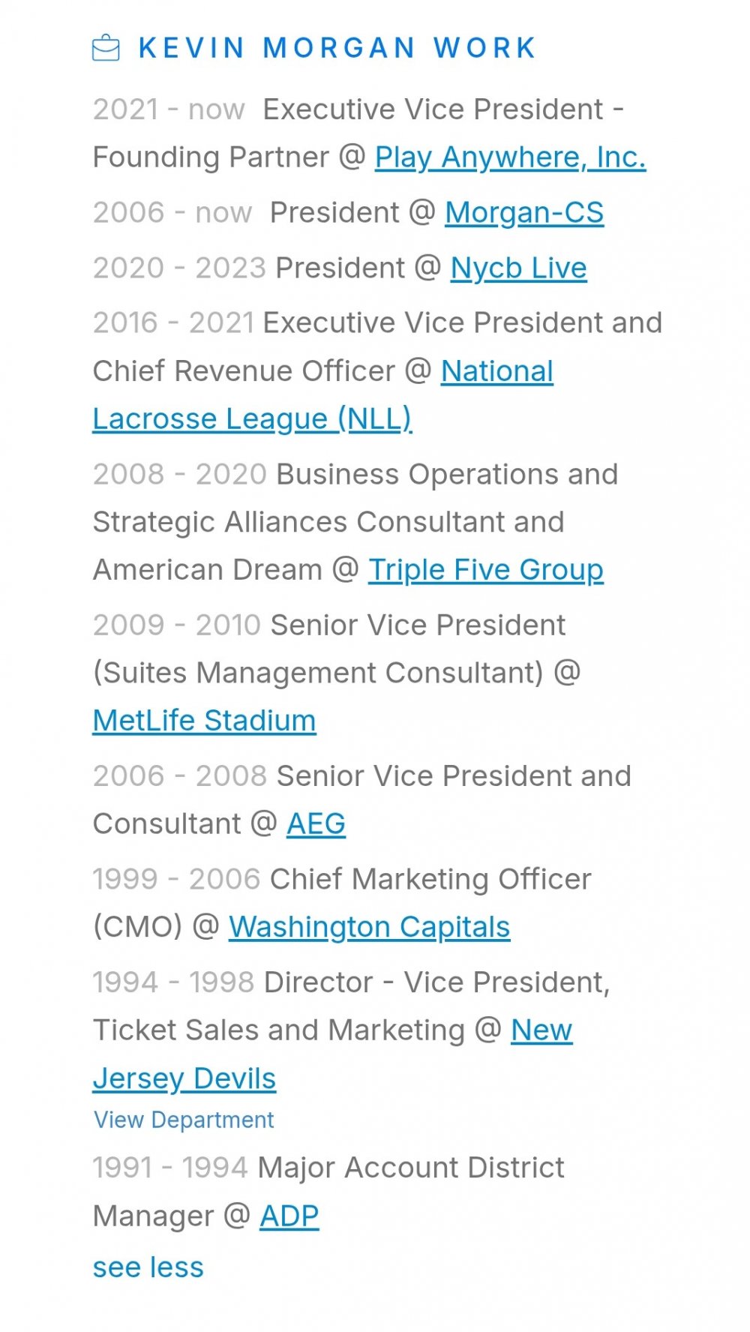Click the Chief Marketing Officer (CMO) title text
Screen dimensions: 750x1332
click(342, 903)
